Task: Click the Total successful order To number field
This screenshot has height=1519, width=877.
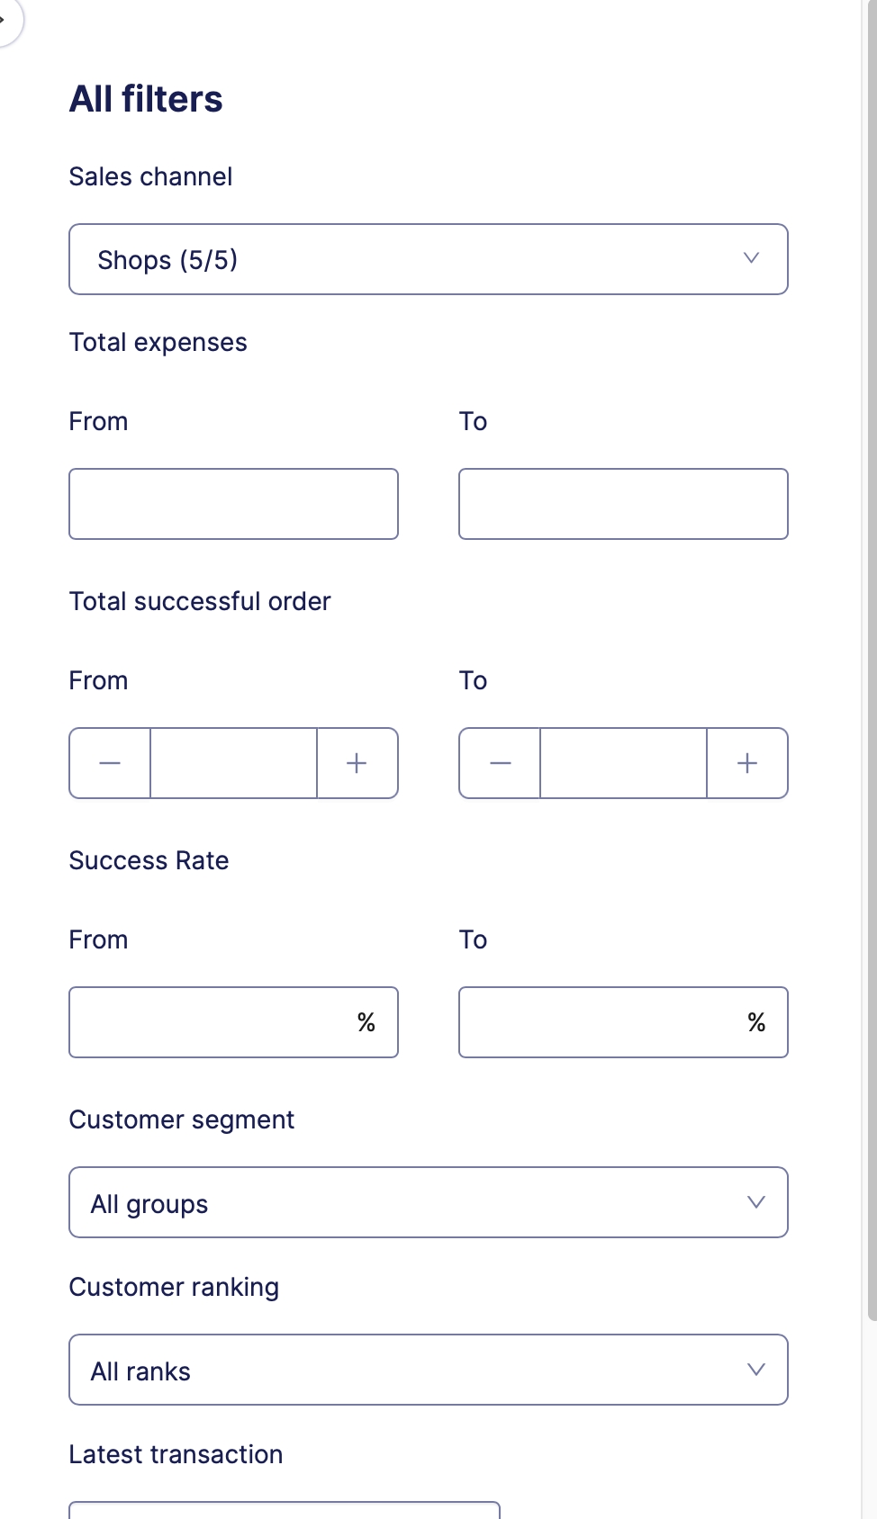Action: point(623,763)
